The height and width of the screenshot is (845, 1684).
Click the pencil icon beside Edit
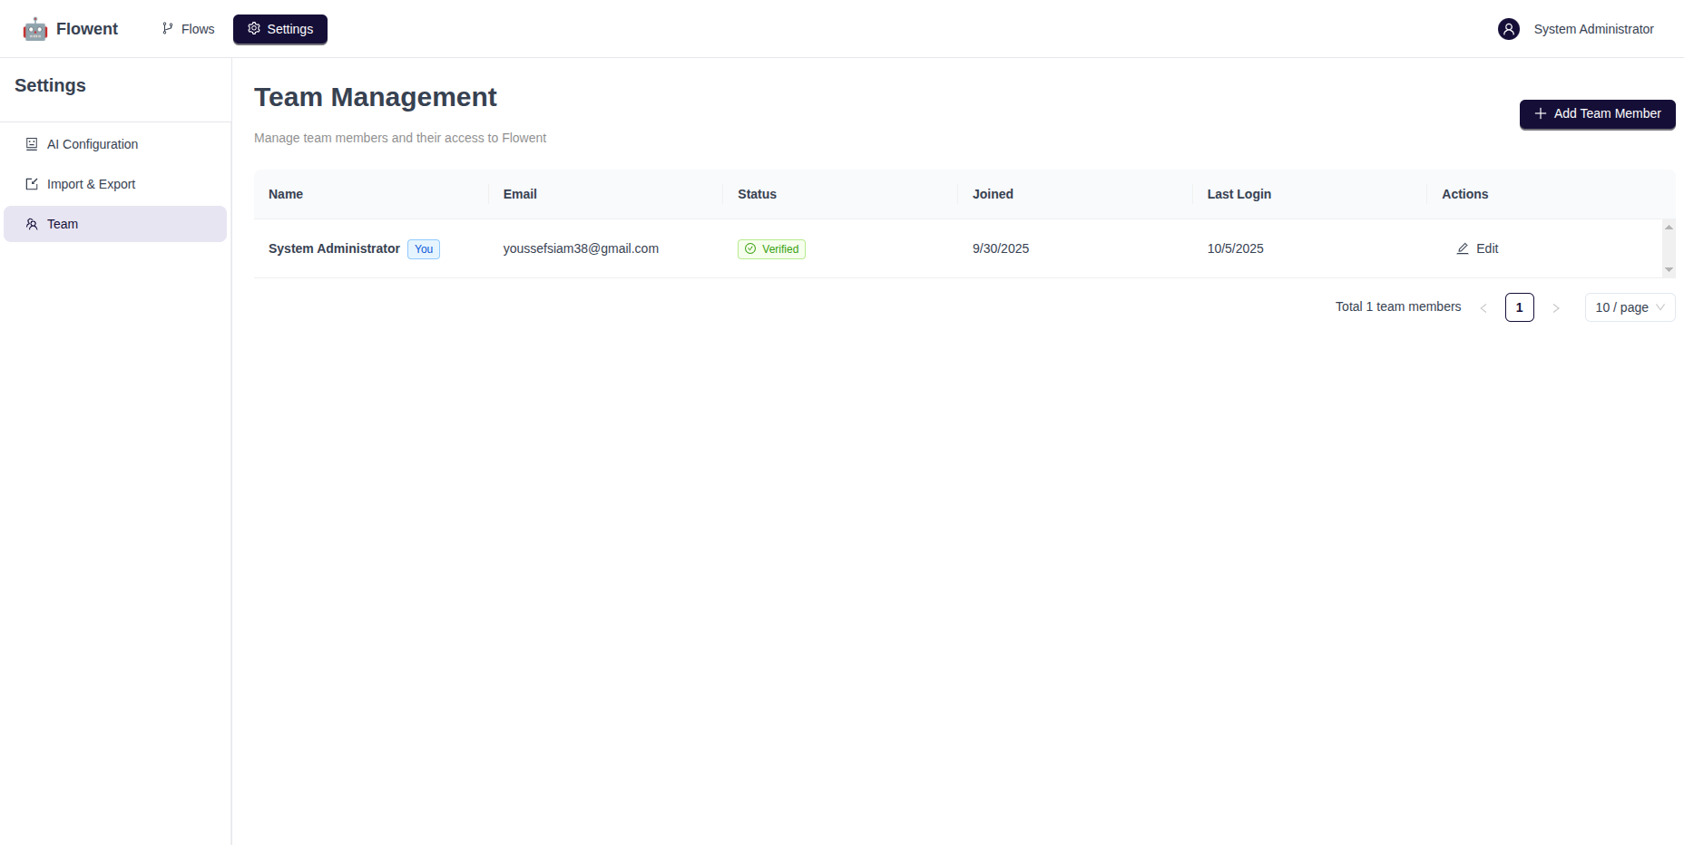click(1462, 248)
